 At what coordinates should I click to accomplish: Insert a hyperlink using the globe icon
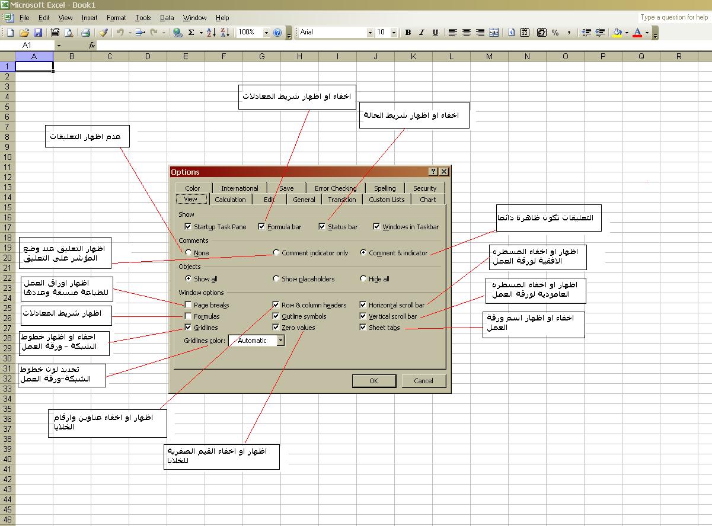click(177, 33)
